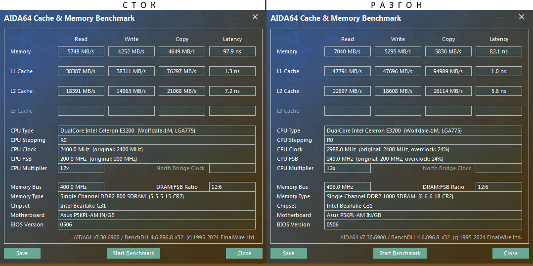Select L1 Cache write 47696 MB/s
533x266 pixels.
(x=398, y=71)
